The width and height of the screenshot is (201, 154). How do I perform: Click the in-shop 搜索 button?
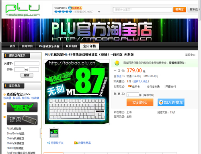27,75
